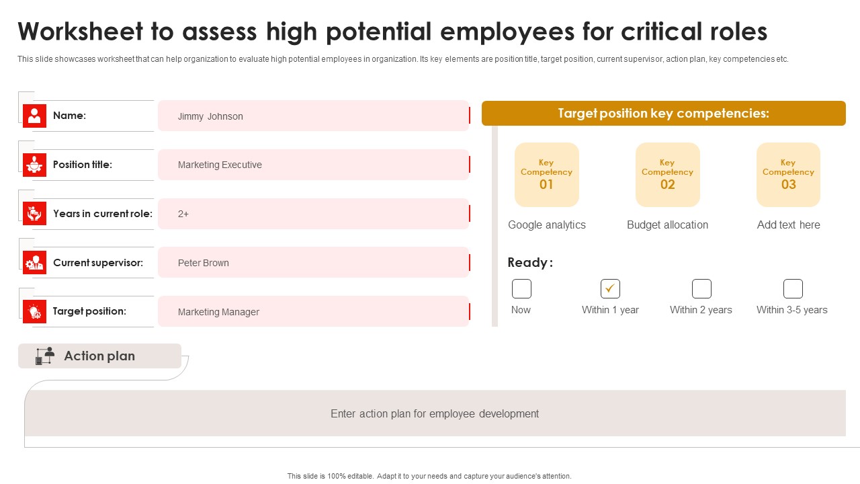
Task: Click the Target position: label
Action: pos(89,311)
